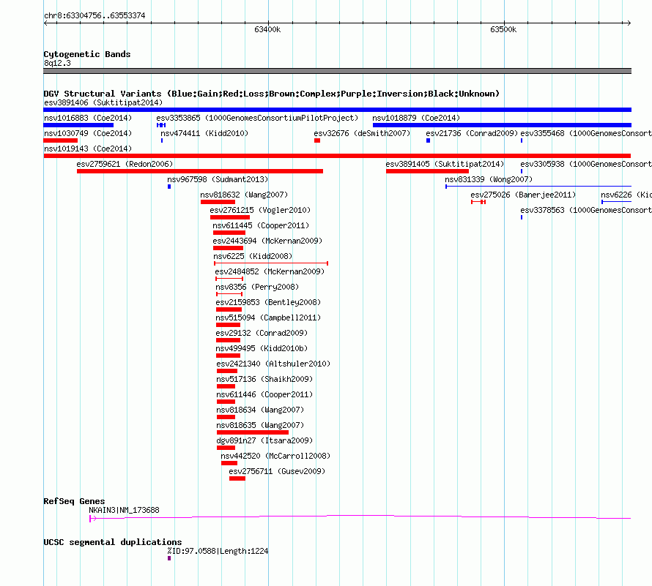The height and width of the screenshot is (586, 652).
Task: Open nsv1018879 (Coe2014) variant label
Action: coord(416,118)
